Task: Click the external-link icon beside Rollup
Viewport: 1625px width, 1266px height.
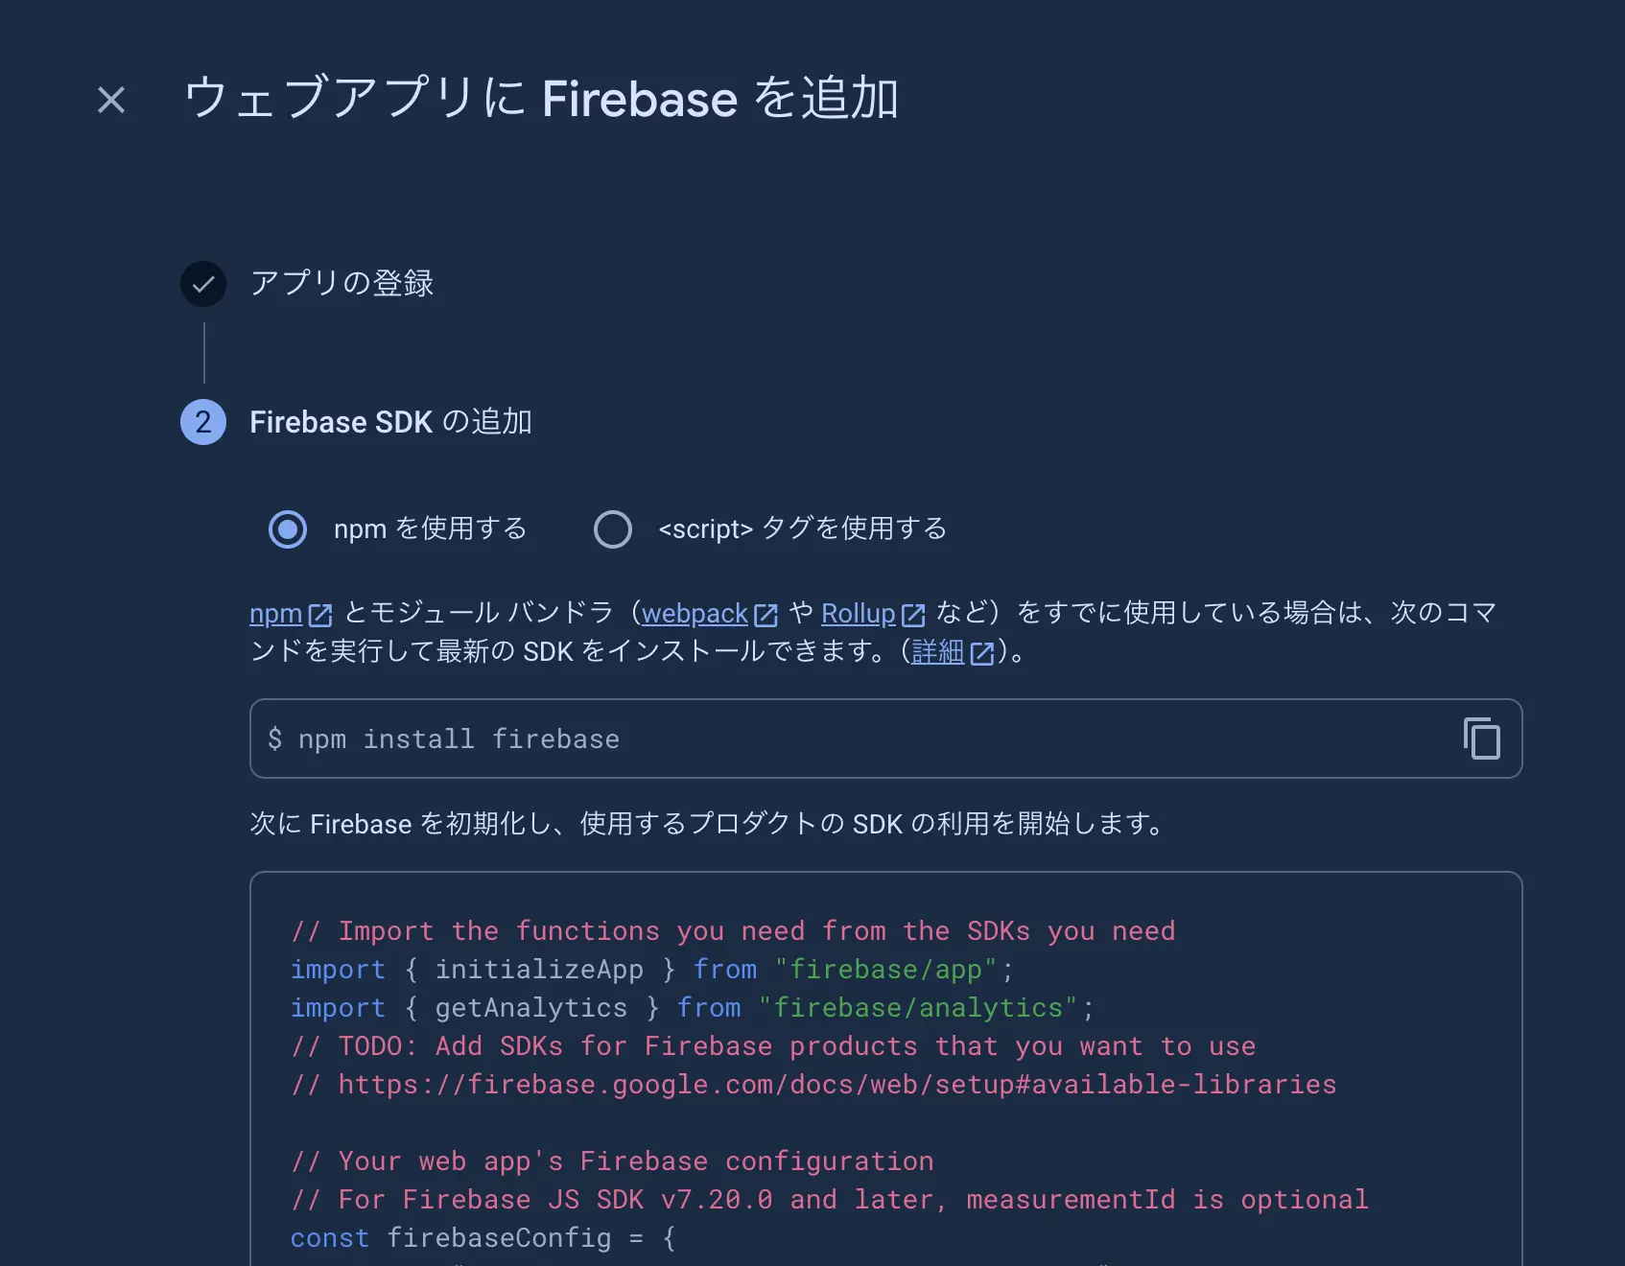Action: pyautogui.click(x=912, y=613)
